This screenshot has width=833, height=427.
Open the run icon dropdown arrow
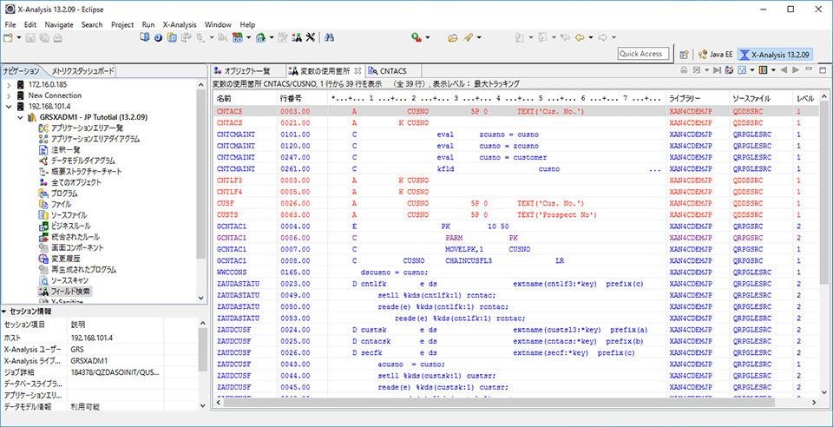point(427,37)
